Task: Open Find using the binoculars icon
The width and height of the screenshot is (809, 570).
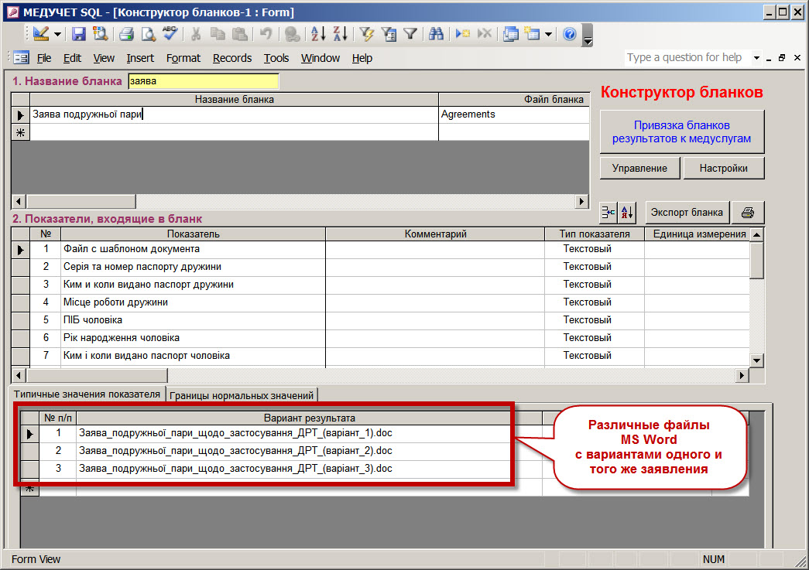Action: point(436,34)
